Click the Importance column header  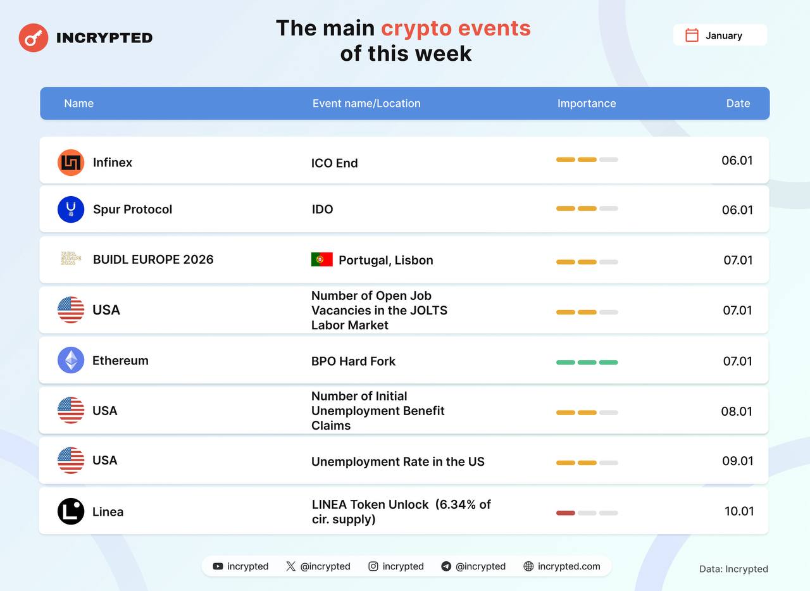[x=587, y=103]
